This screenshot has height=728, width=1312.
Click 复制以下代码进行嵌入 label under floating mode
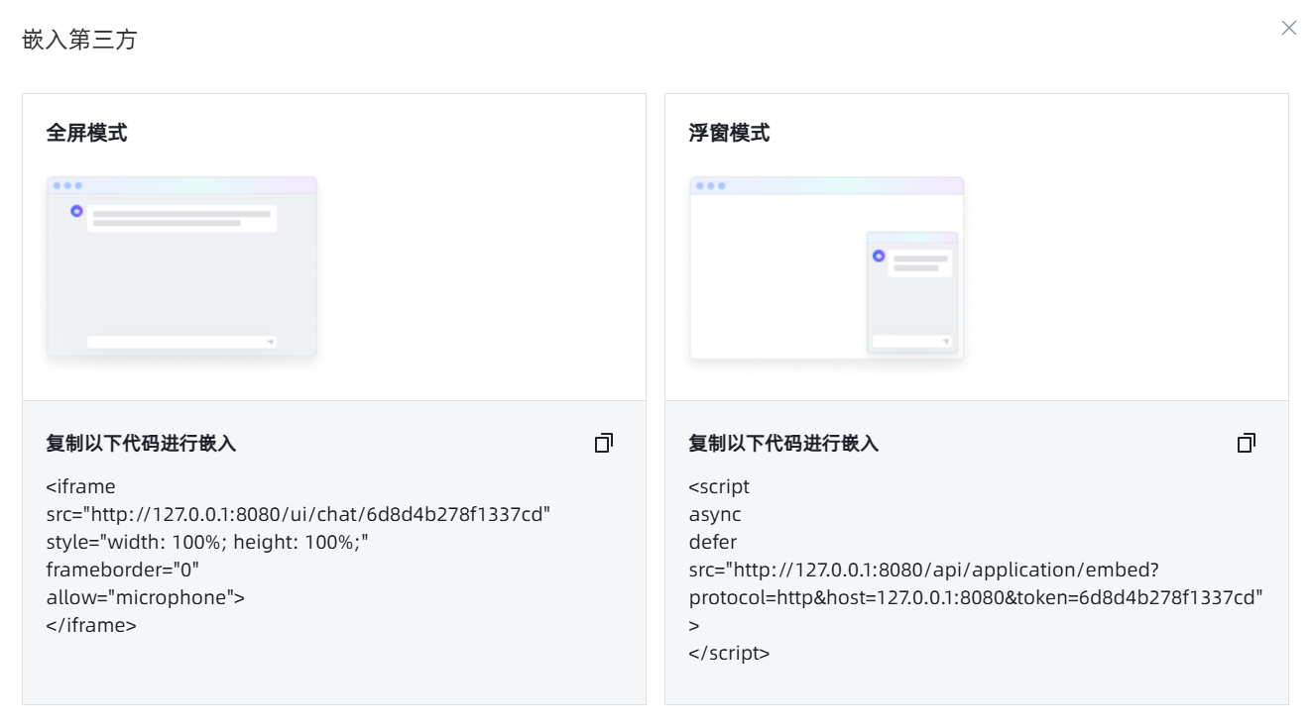(783, 443)
